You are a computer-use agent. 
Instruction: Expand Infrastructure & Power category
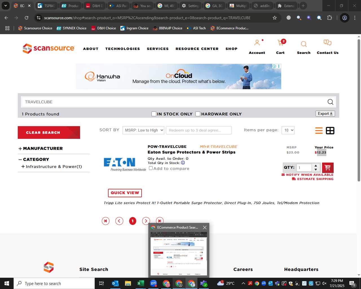click(x=23, y=167)
